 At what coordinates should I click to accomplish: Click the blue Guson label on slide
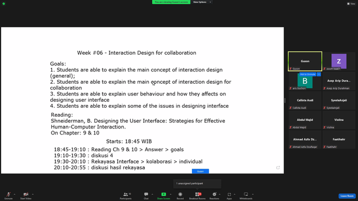(x=200, y=171)
